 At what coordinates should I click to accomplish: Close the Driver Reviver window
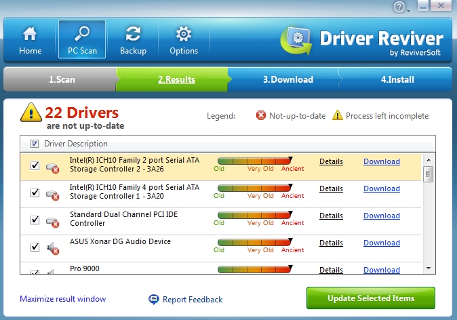click(441, 6)
